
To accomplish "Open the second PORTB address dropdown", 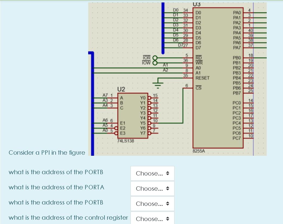I will tap(152, 204).
